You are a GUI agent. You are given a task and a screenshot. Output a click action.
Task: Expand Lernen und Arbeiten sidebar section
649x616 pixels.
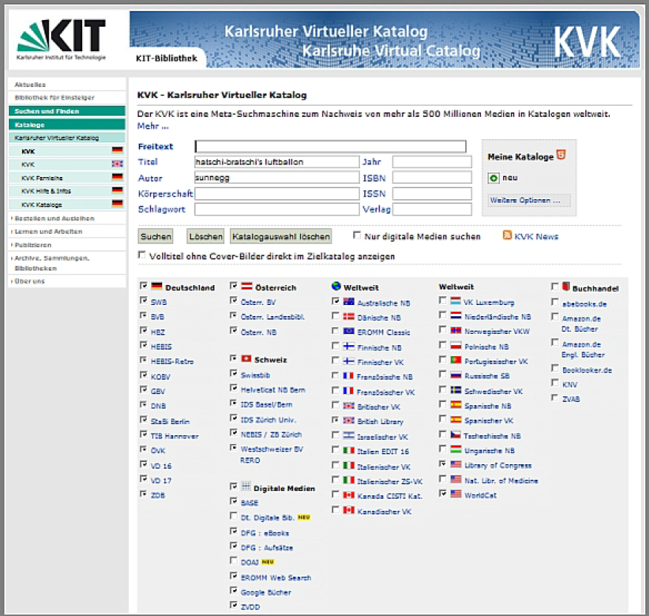point(48,232)
